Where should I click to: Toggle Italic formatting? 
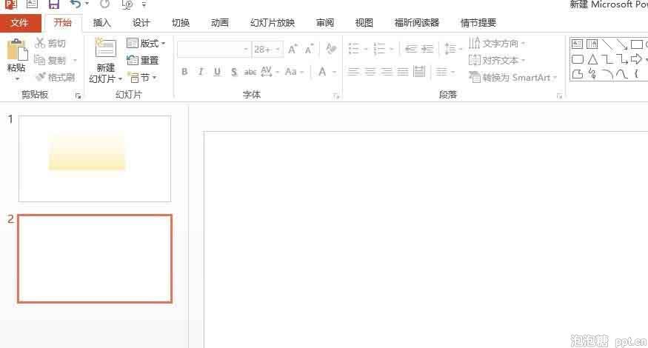tap(201, 72)
